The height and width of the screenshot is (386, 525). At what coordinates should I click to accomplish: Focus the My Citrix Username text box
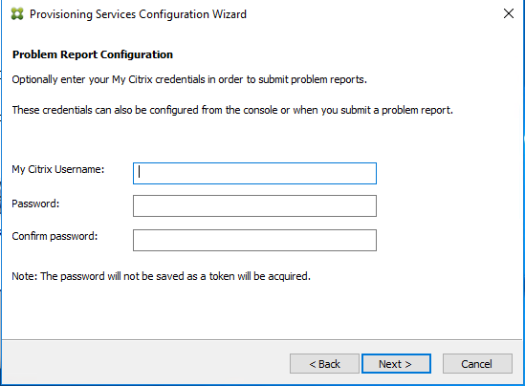click(x=254, y=173)
